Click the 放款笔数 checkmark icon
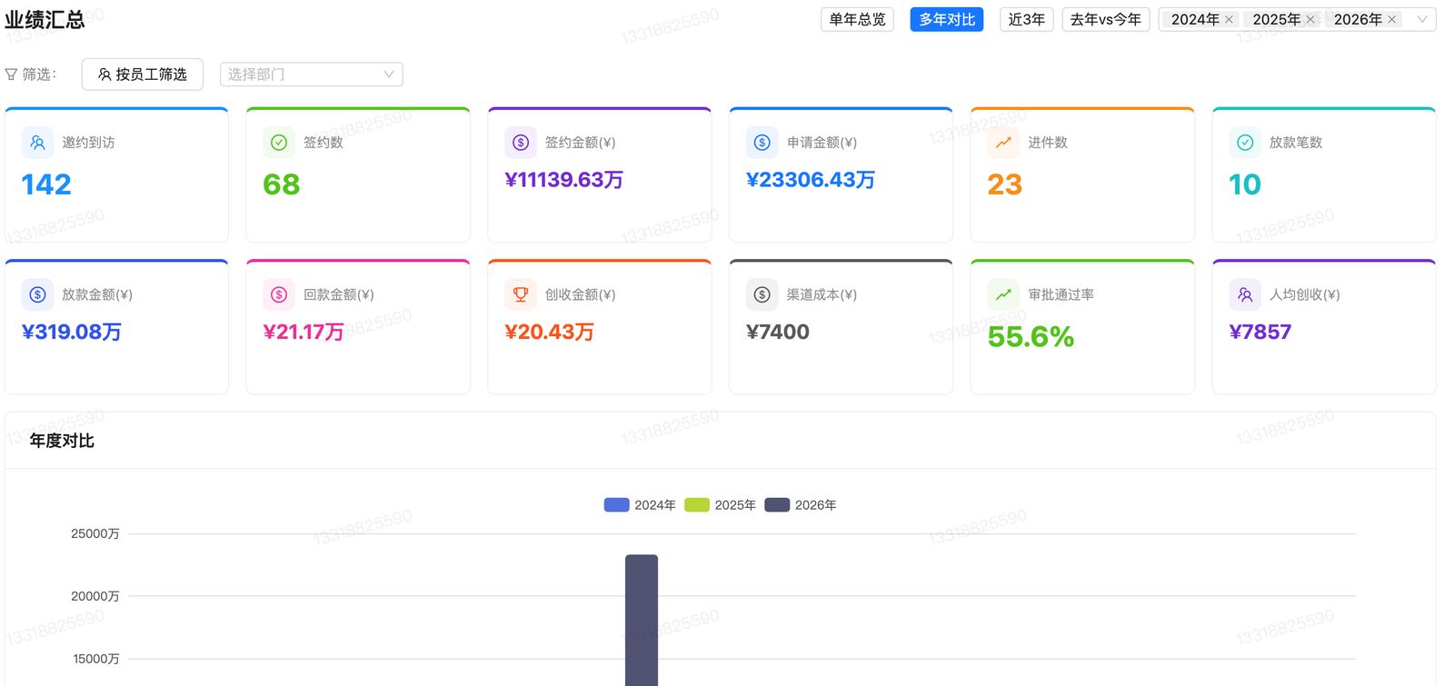This screenshot has width=1454, height=686. (x=1245, y=143)
